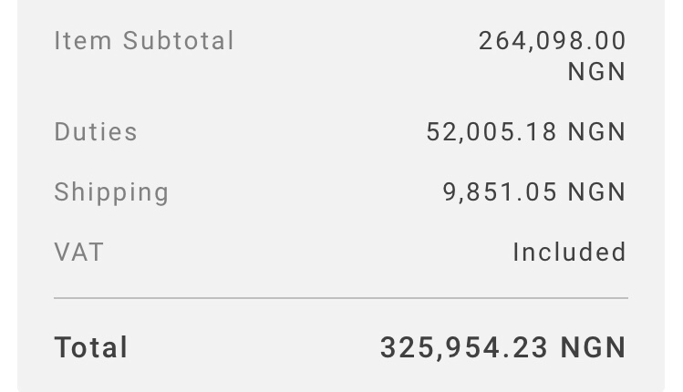Click NGN in the Shipping row
Screen dimensions: 683x392
pyautogui.click(x=596, y=192)
